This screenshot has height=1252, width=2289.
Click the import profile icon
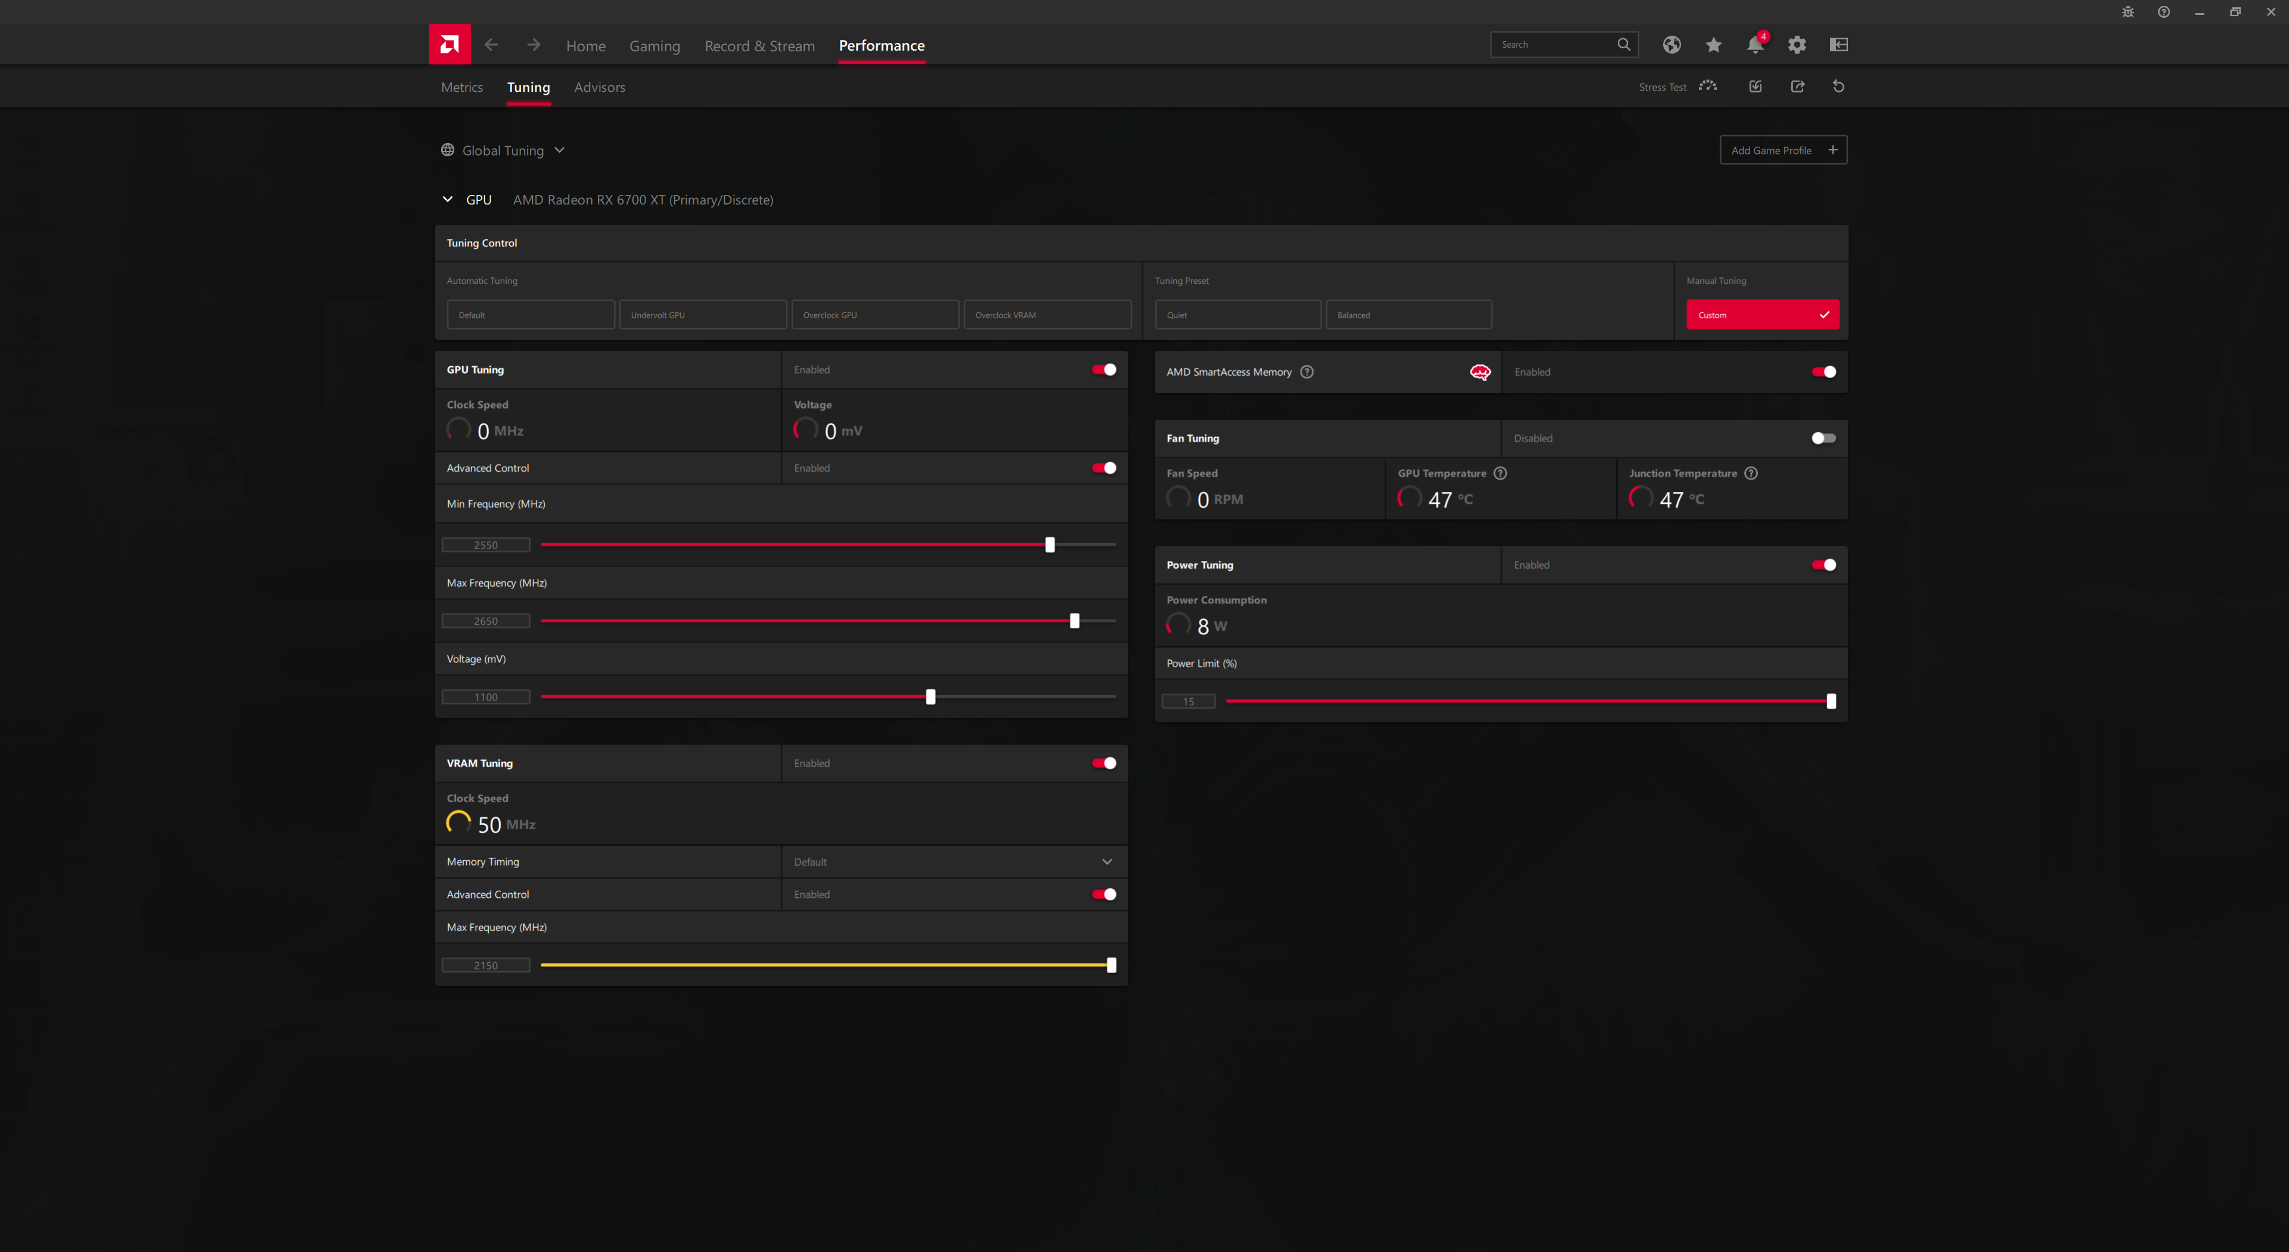(1755, 86)
